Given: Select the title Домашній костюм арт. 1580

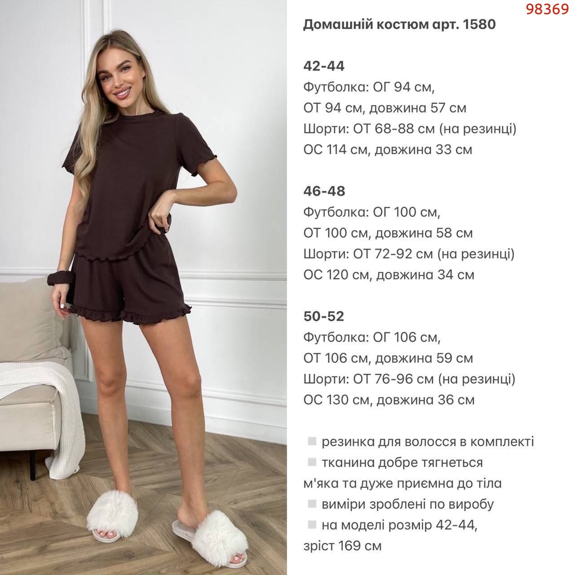Looking at the screenshot, I should click(399, 25).
